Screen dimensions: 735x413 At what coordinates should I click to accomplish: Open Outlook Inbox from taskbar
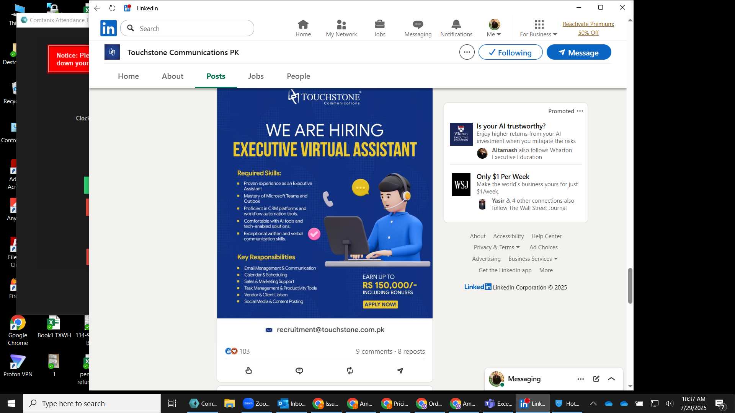point(292,403)
